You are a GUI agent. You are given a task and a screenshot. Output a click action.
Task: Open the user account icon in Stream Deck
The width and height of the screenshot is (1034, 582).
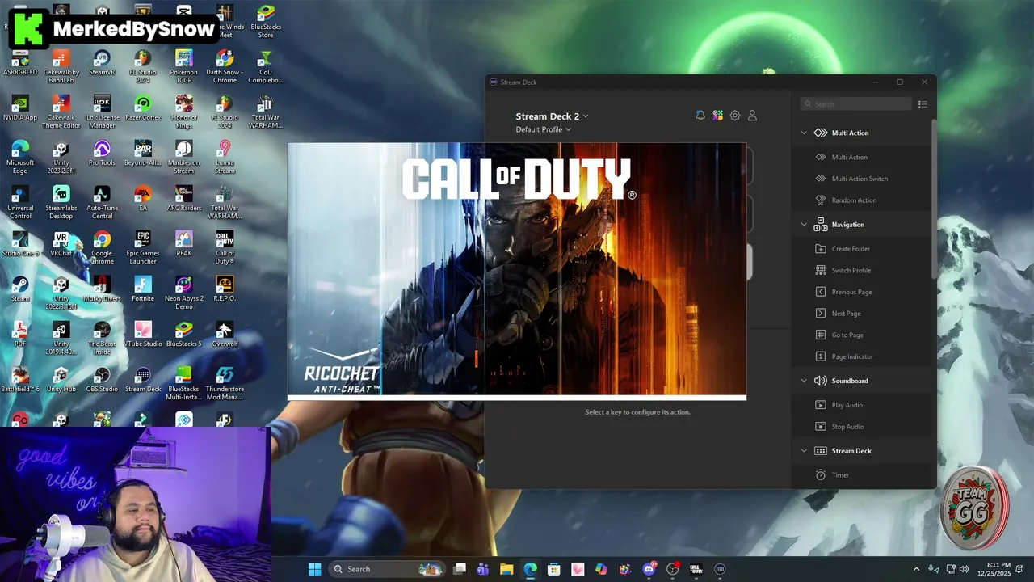click(752, 116)
